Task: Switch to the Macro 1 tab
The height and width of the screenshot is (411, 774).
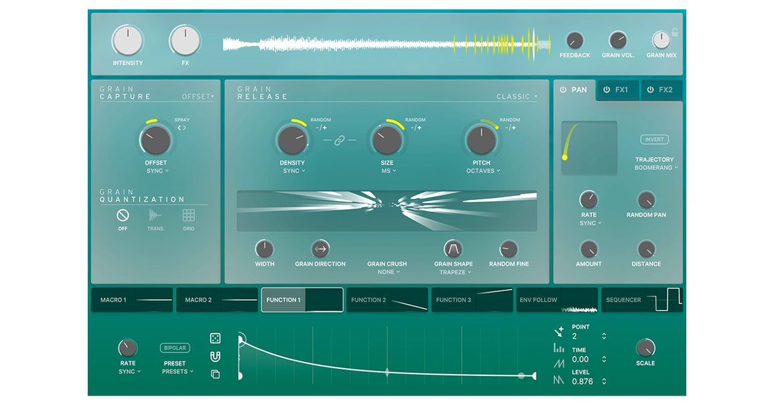Action: pyautogui.click(x=132, y=300)
